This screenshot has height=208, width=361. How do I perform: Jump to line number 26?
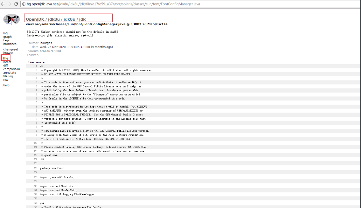(x=36, y=168)
